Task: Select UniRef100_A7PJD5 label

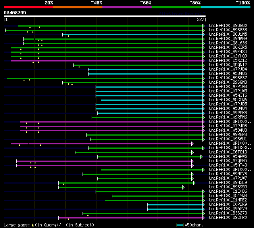Action: pyautogui.click(x=228, y=104)
